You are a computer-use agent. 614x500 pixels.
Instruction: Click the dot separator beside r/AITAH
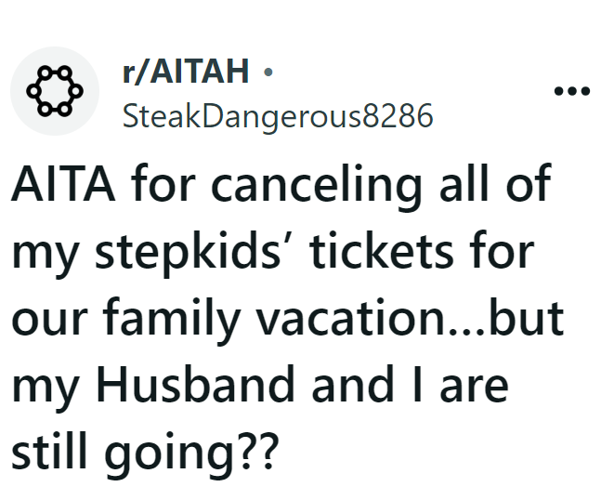(268, 70)
